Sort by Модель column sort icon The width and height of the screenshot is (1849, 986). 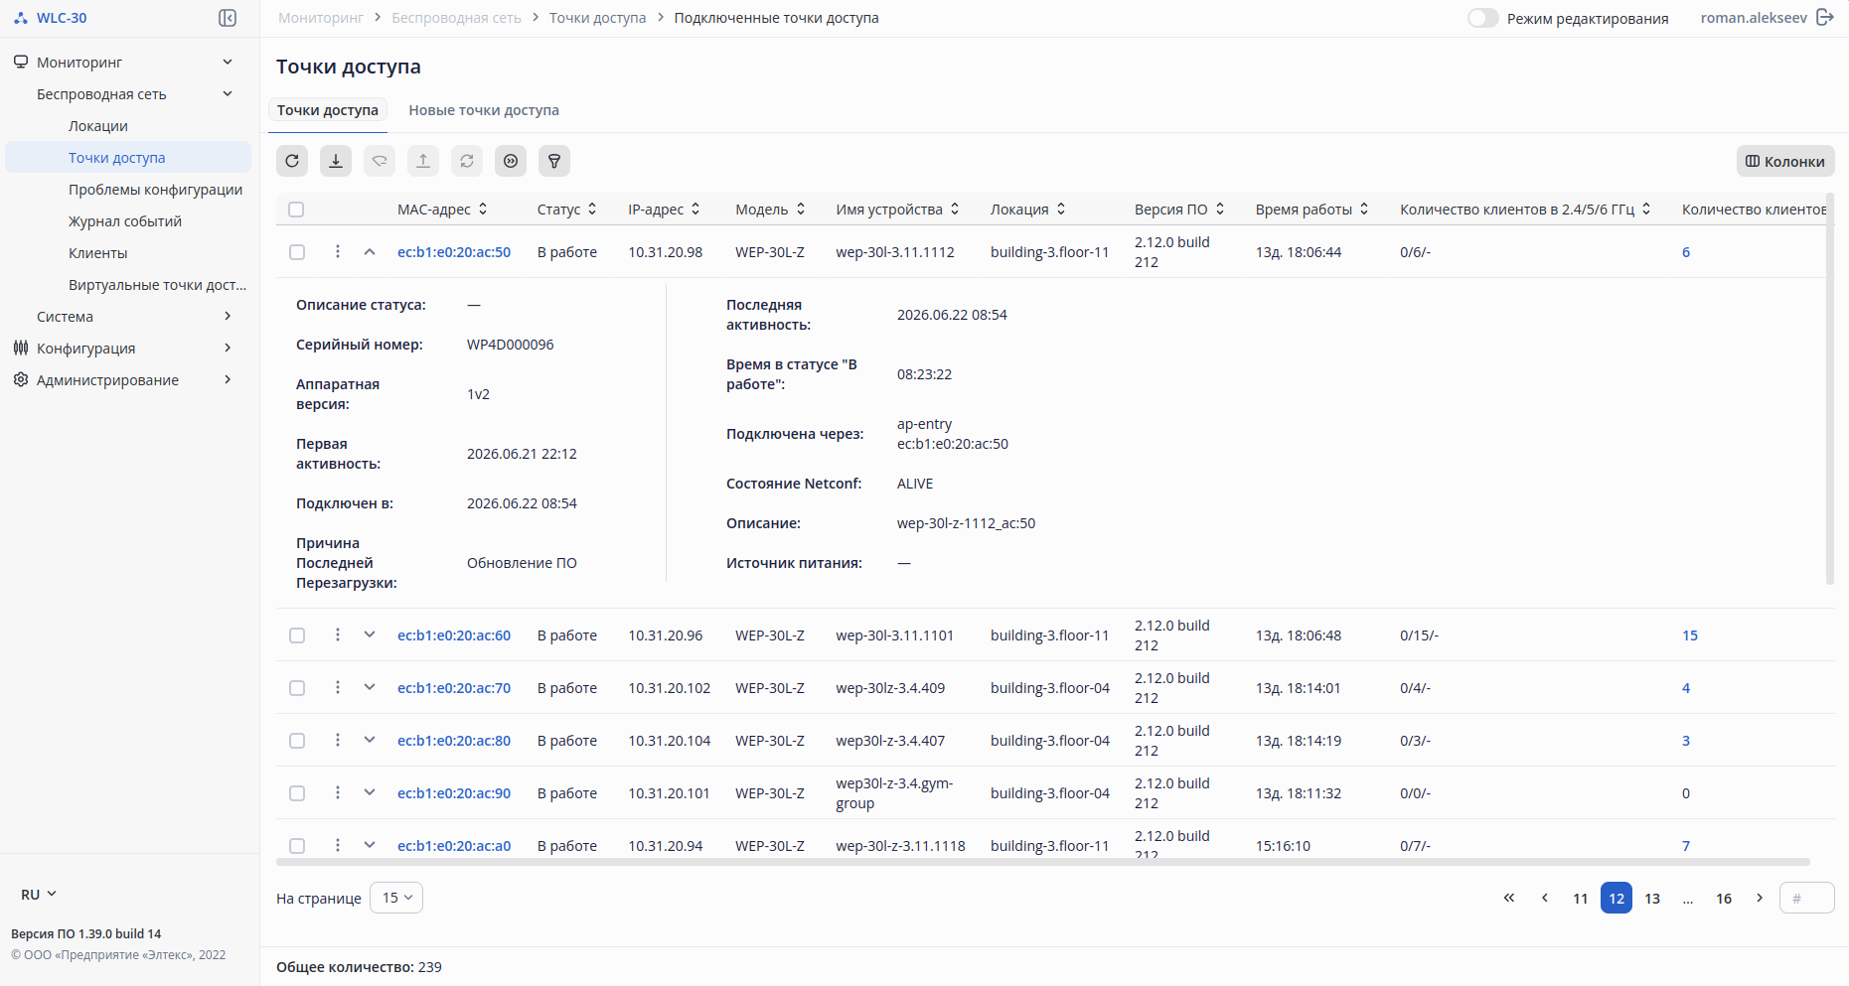click(801, 209)
